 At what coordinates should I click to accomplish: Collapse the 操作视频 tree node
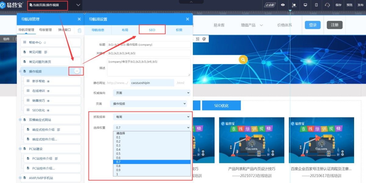pyautogui.click(x=20, y=71)
